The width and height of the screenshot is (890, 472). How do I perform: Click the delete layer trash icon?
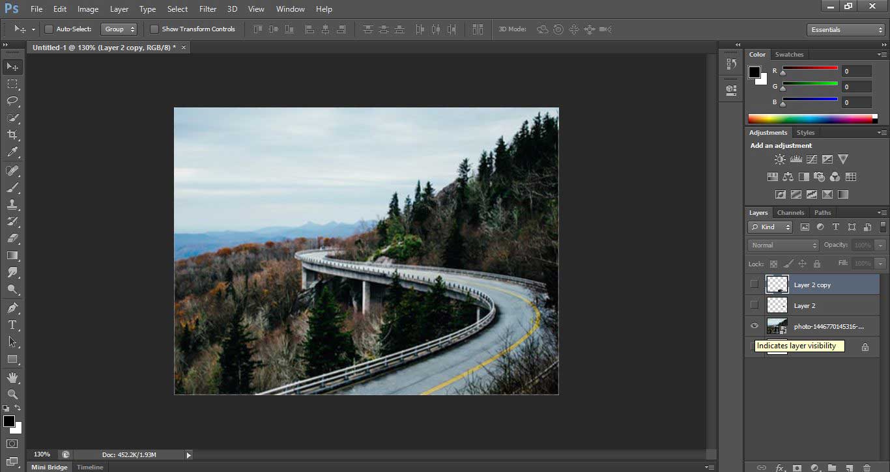866,467
